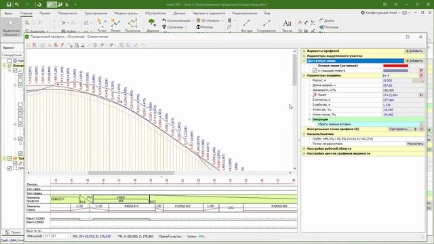Click the Проект tab at bottom left
Viewport: 434px width, 244px height.
pos(14,232)
